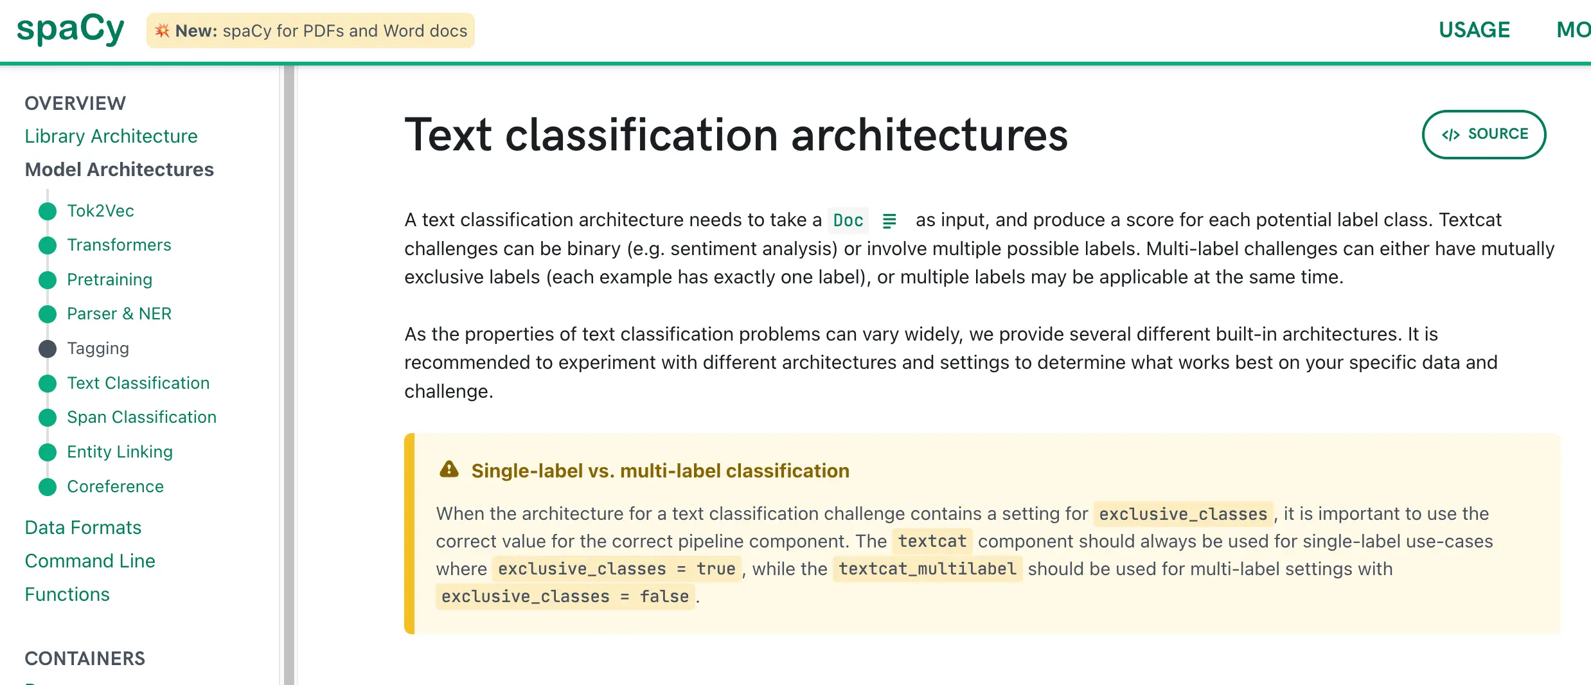Open the Source button

point(1484,134)
